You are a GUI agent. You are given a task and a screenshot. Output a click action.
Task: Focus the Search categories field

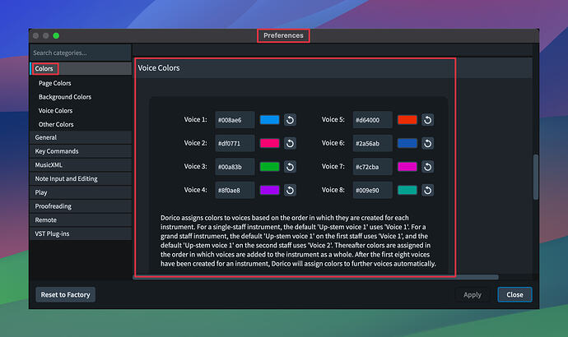pyautogui.click(x=81, y=53)
